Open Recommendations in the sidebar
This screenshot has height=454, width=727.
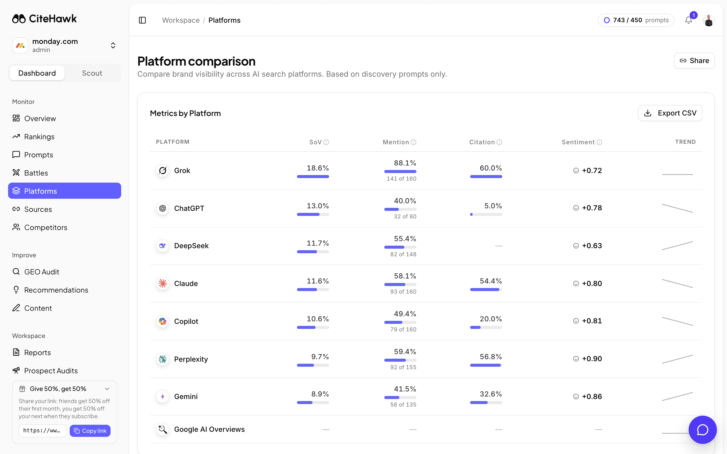65,290
